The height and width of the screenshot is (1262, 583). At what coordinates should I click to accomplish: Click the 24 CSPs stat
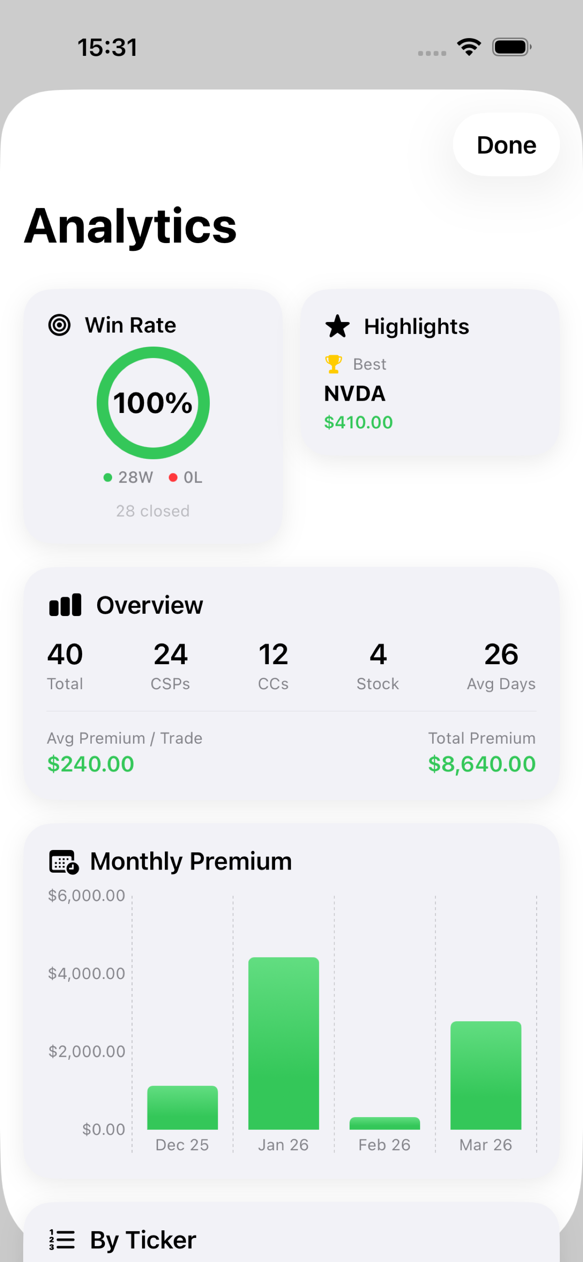(x=170, y=664)
